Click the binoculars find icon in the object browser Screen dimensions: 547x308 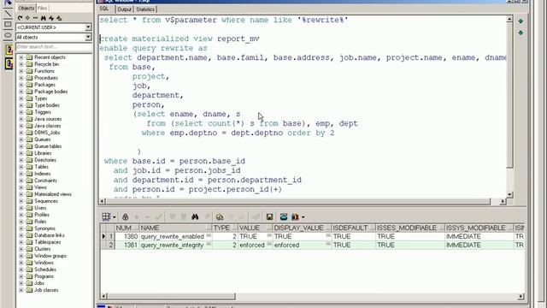coord(44,18)
